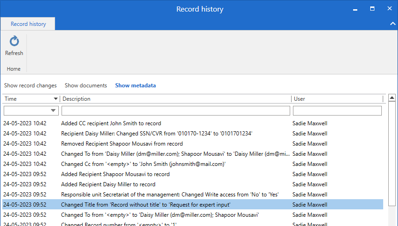398x226 pixels.
Task: Select the 'Changed Title' history row
Action: tap(146, 205)
